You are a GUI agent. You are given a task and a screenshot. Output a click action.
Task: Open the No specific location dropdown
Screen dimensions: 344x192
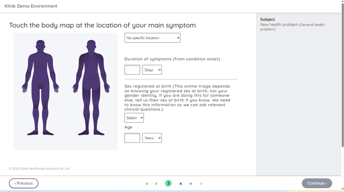152,38
